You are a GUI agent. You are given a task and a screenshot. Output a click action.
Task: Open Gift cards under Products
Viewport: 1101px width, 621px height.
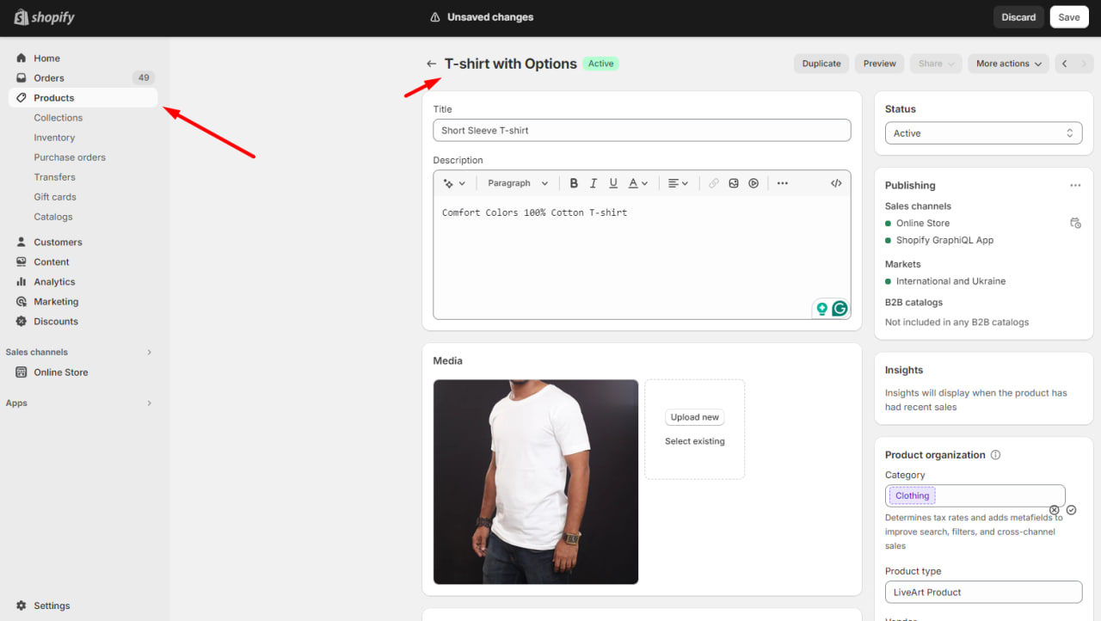pos(55,197)
